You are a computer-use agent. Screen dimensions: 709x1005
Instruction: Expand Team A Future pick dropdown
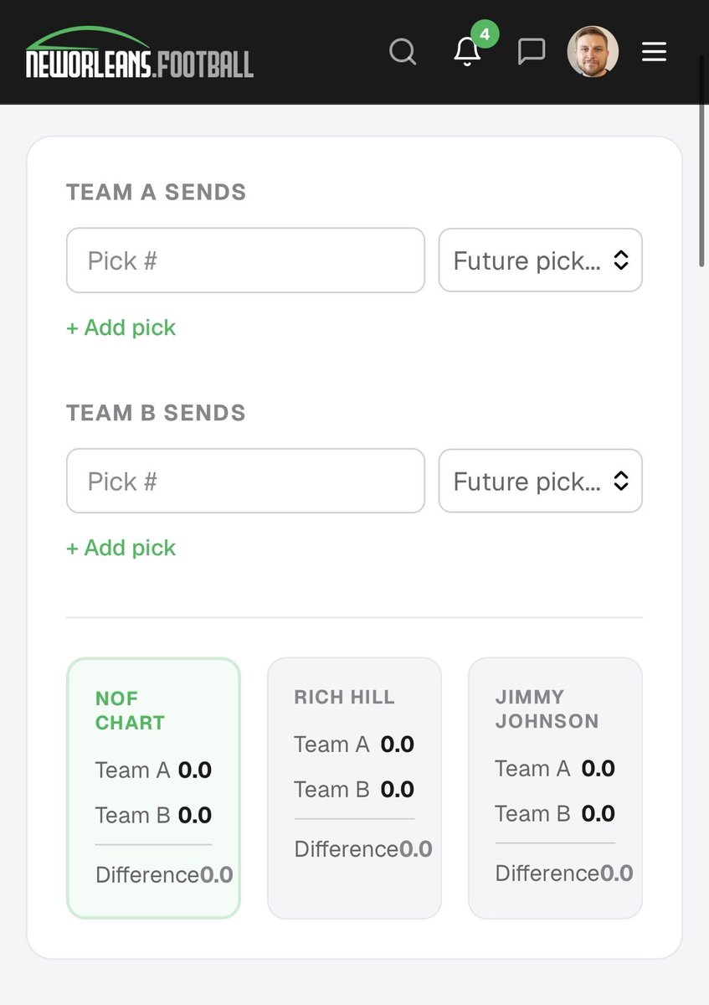coord(540,260)
